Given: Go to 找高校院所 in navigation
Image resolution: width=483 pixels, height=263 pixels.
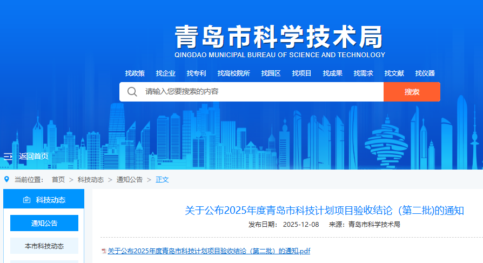Looking at the screenshot, I should pos(233,73).
